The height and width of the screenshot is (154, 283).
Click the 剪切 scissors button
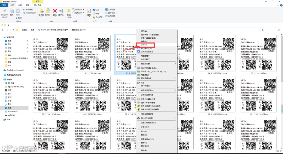(x=19, y=18)
